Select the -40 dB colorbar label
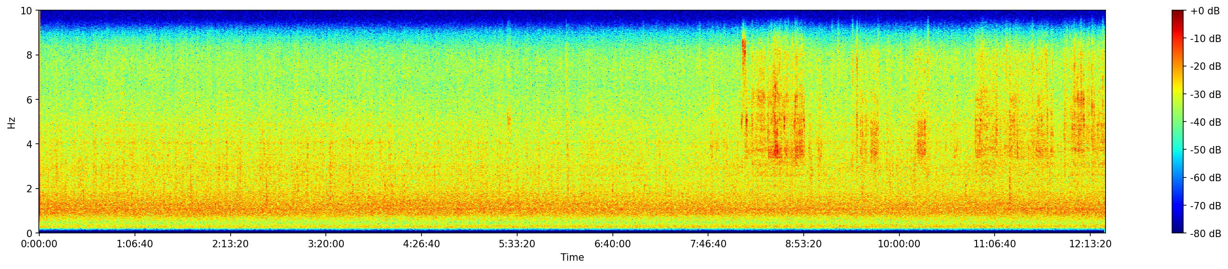 click(1206, 122)
